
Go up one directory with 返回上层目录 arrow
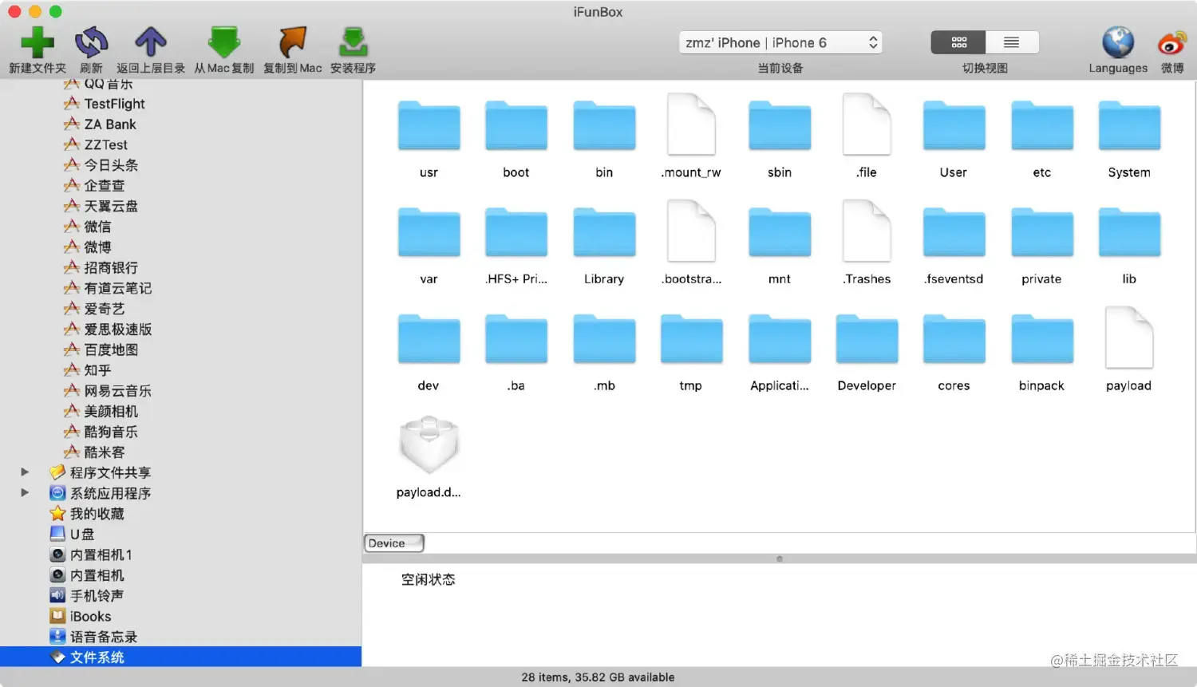[150, 42]
